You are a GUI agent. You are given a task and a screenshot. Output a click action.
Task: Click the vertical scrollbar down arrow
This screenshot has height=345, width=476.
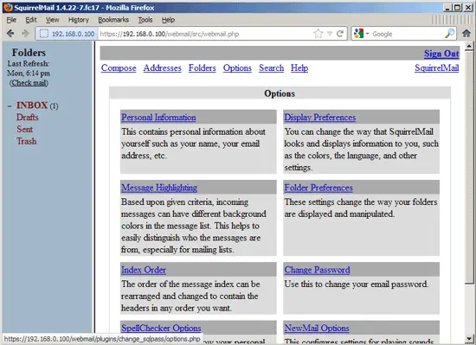(469, 338)
